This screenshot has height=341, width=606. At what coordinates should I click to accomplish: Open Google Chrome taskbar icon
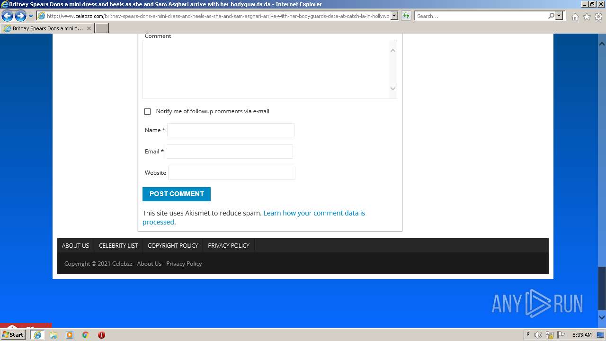pos(86,335)
